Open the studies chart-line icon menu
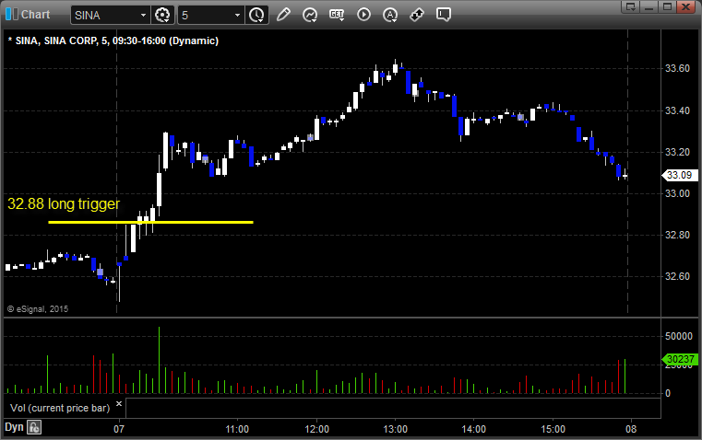 pos(310,15)
